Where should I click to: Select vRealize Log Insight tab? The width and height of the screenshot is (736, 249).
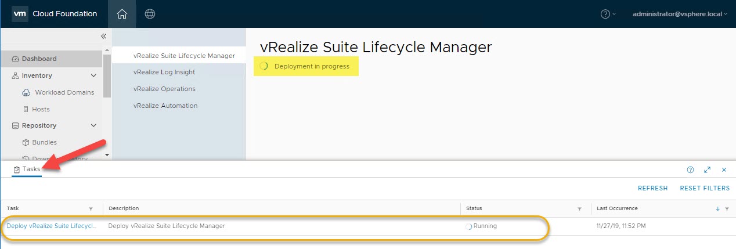(164, 72)
